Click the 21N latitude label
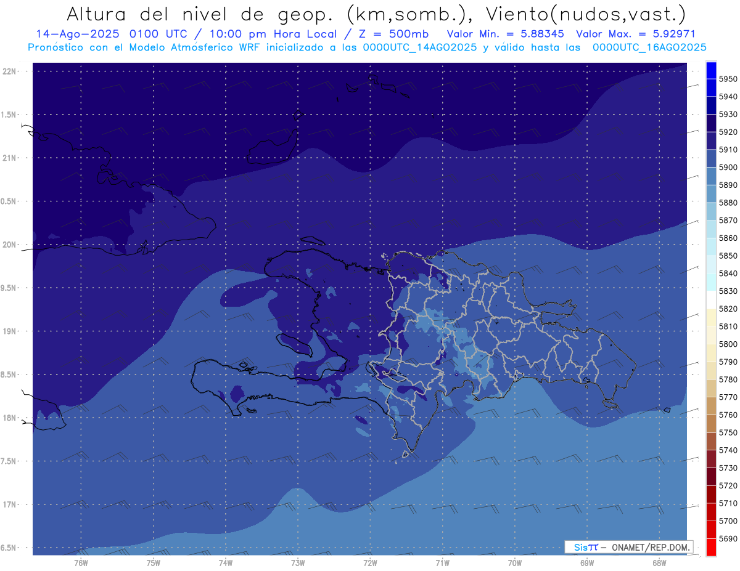 click(9, 158)
